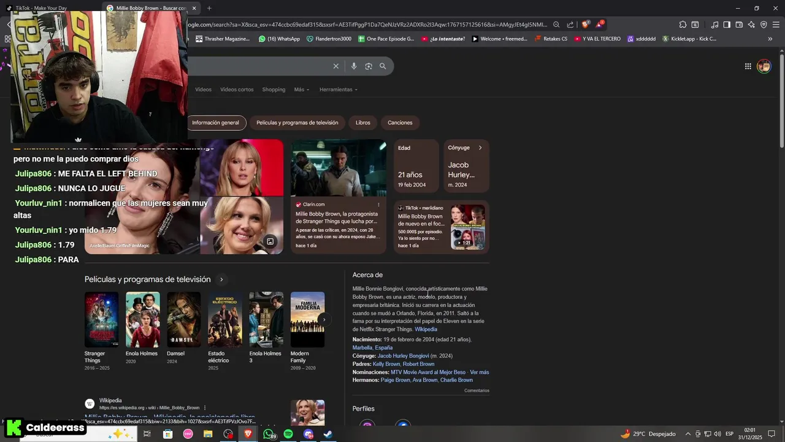This screenshot has height=442, width=785.
Task: Open WhatsApp from the taskbar
Action: pyautogui.click(x=269, y=434)
